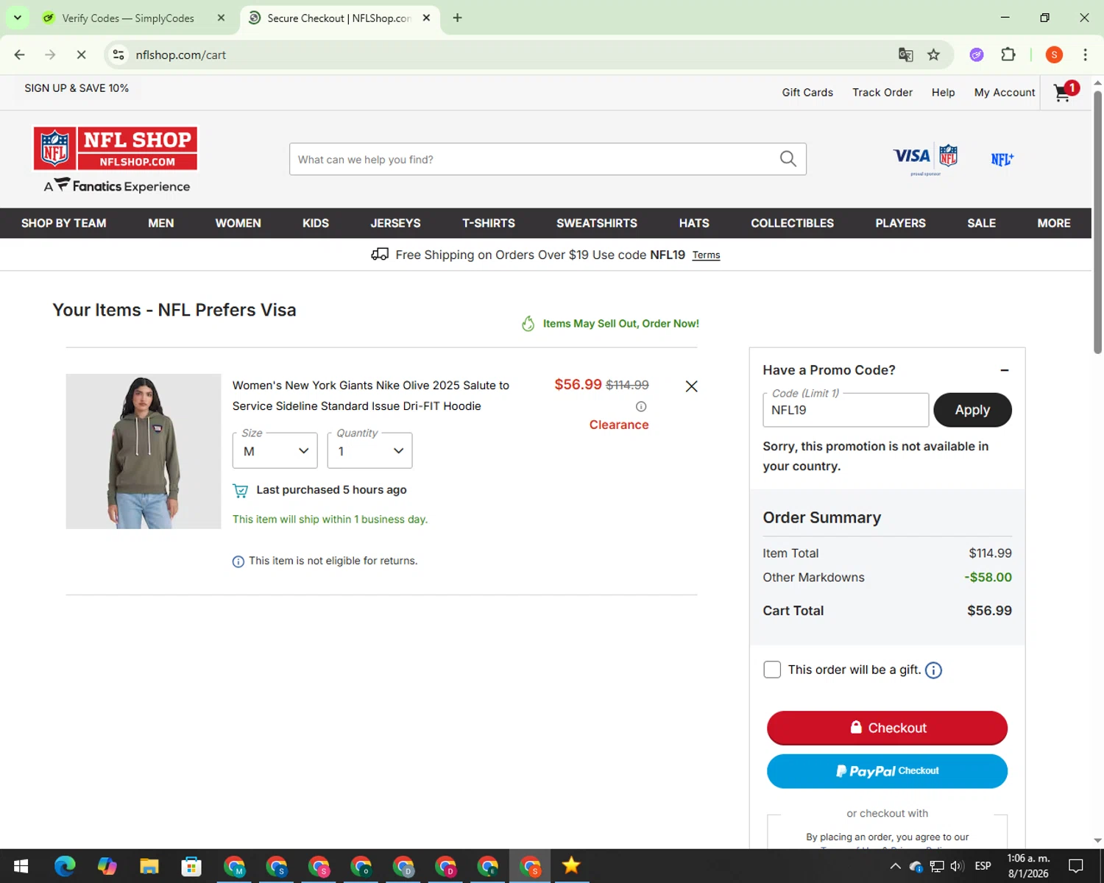Open Microsoft Store from the taskbar
Screen dimensions: 1104x883
(x=191, y=866)
